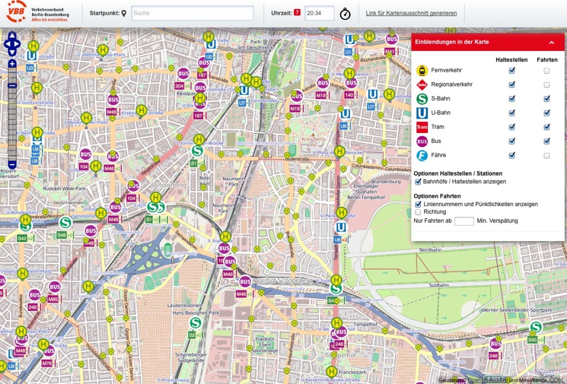Pan the map down with the arrow control
Screen dimensions: 567x384
pyautogui.click(x=12, y=53)
